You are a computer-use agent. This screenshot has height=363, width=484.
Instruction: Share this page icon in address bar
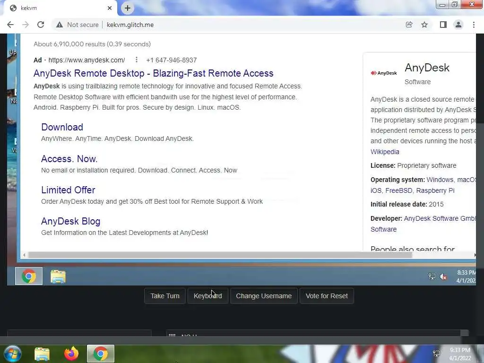pyautogui.click(x=409, y=25)
